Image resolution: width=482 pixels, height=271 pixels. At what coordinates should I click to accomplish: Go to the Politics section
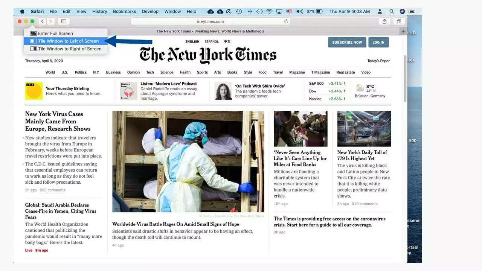81,72
